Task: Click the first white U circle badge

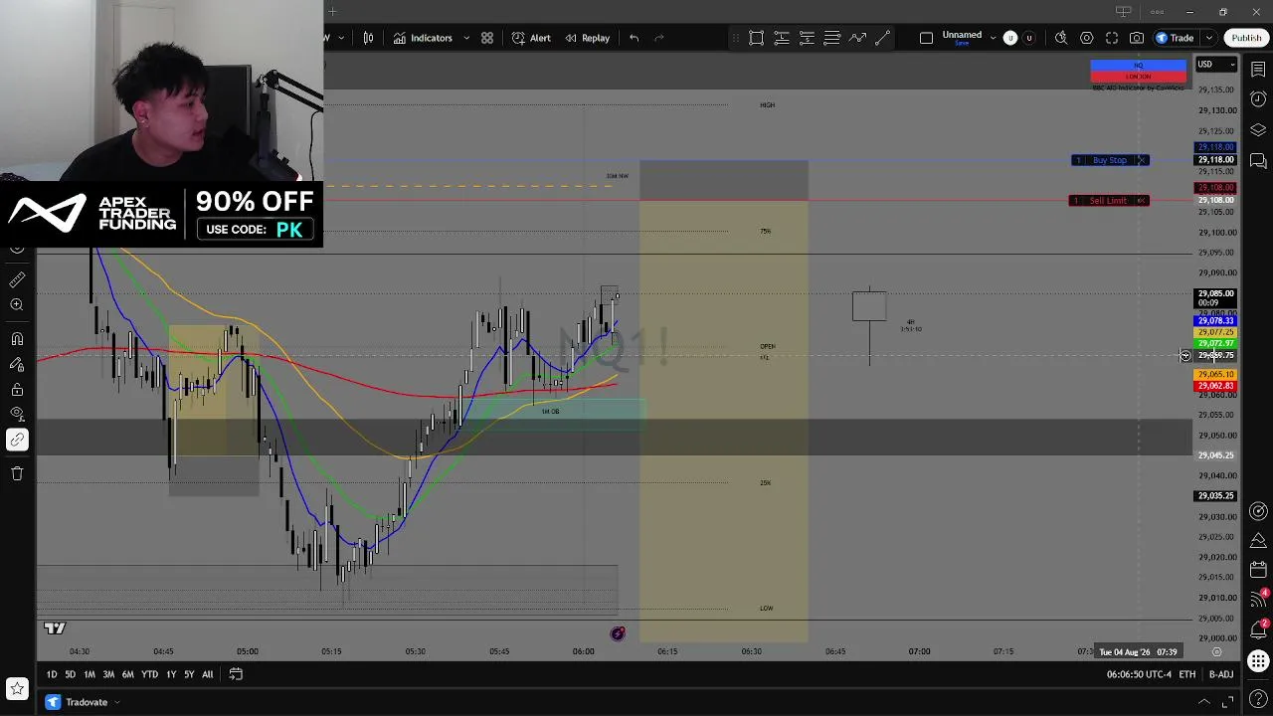Action: 1010,38
